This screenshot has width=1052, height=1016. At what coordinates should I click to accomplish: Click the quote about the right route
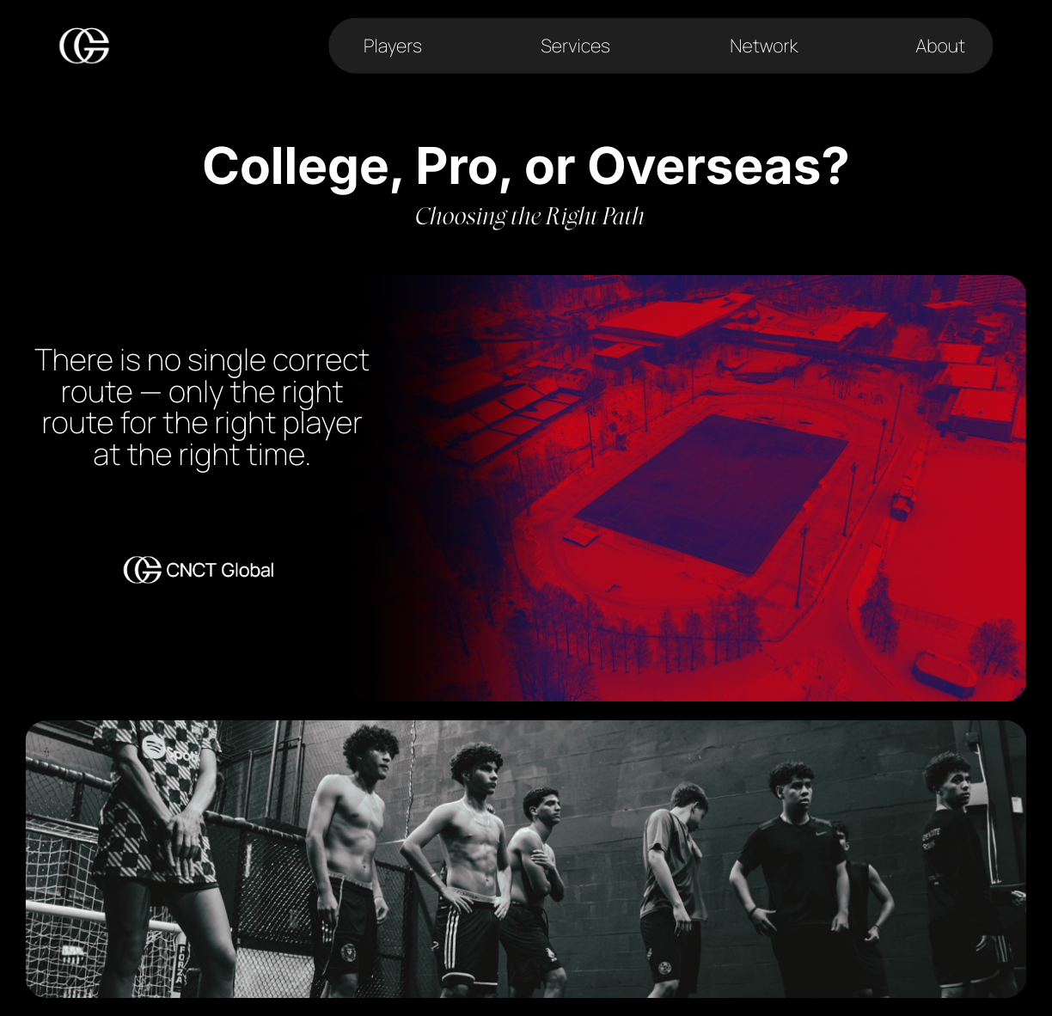[202, 407]
